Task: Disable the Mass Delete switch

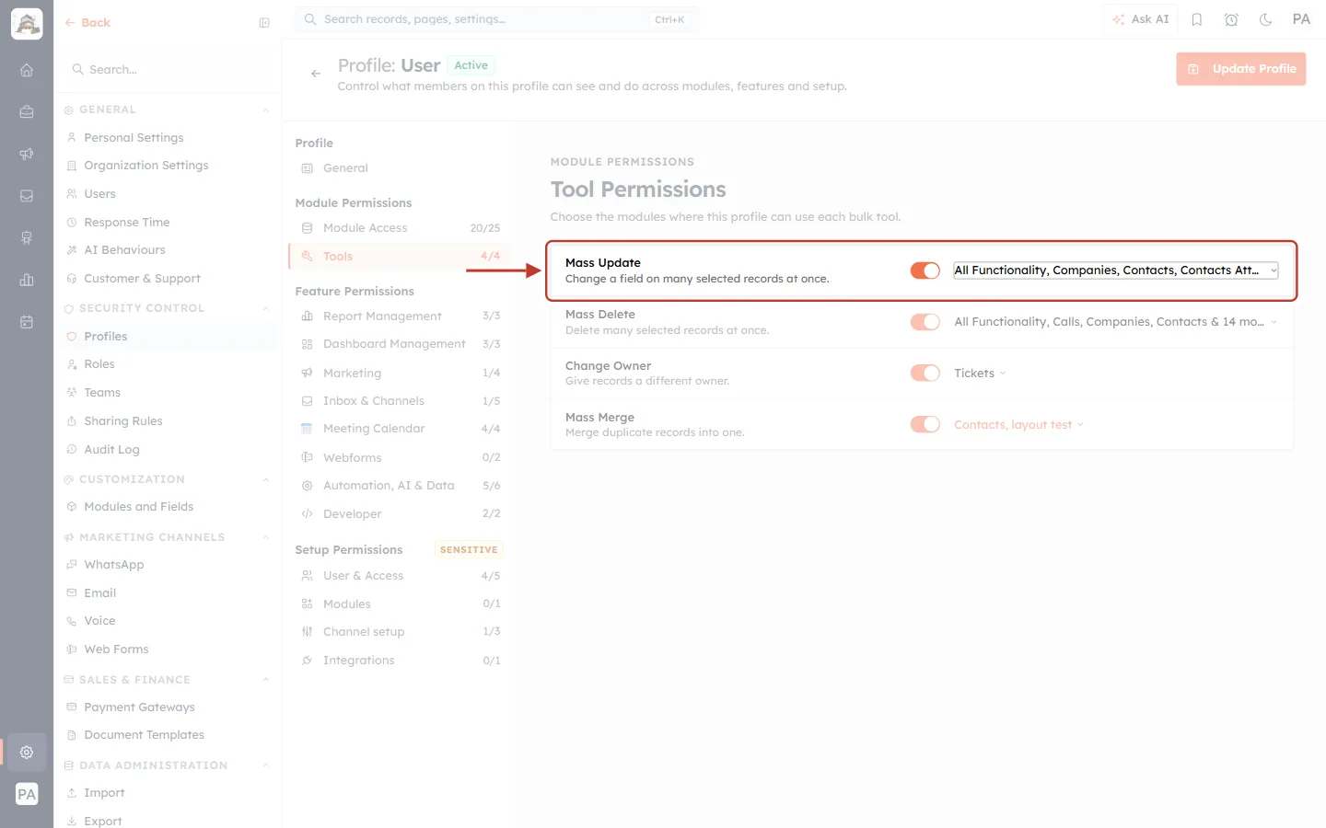Action: [x=925, y=322]
